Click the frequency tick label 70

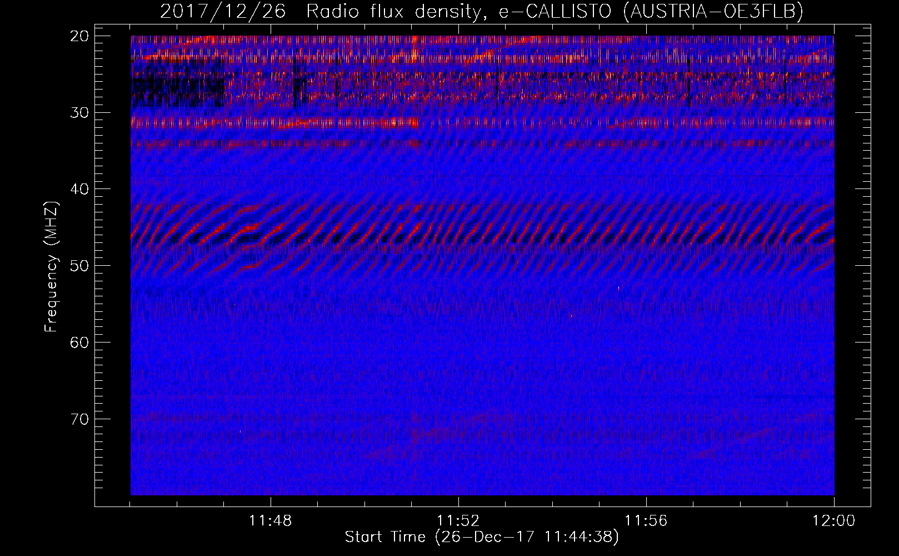pyautogui.click(x=80, y=419)
